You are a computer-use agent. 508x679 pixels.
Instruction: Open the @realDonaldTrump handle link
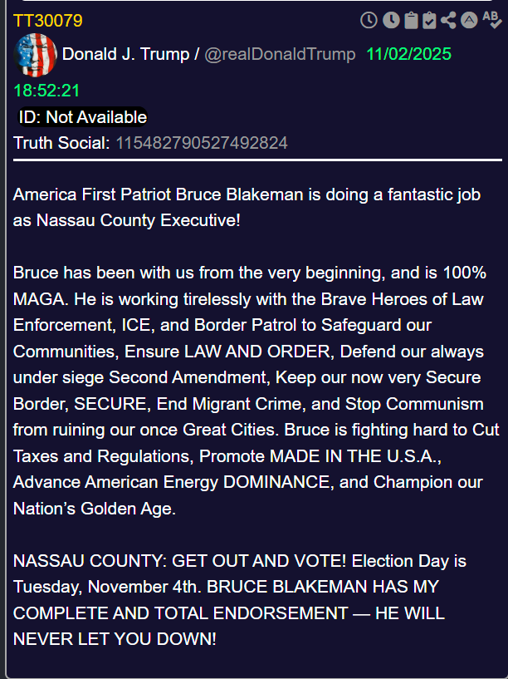point(280,55)
